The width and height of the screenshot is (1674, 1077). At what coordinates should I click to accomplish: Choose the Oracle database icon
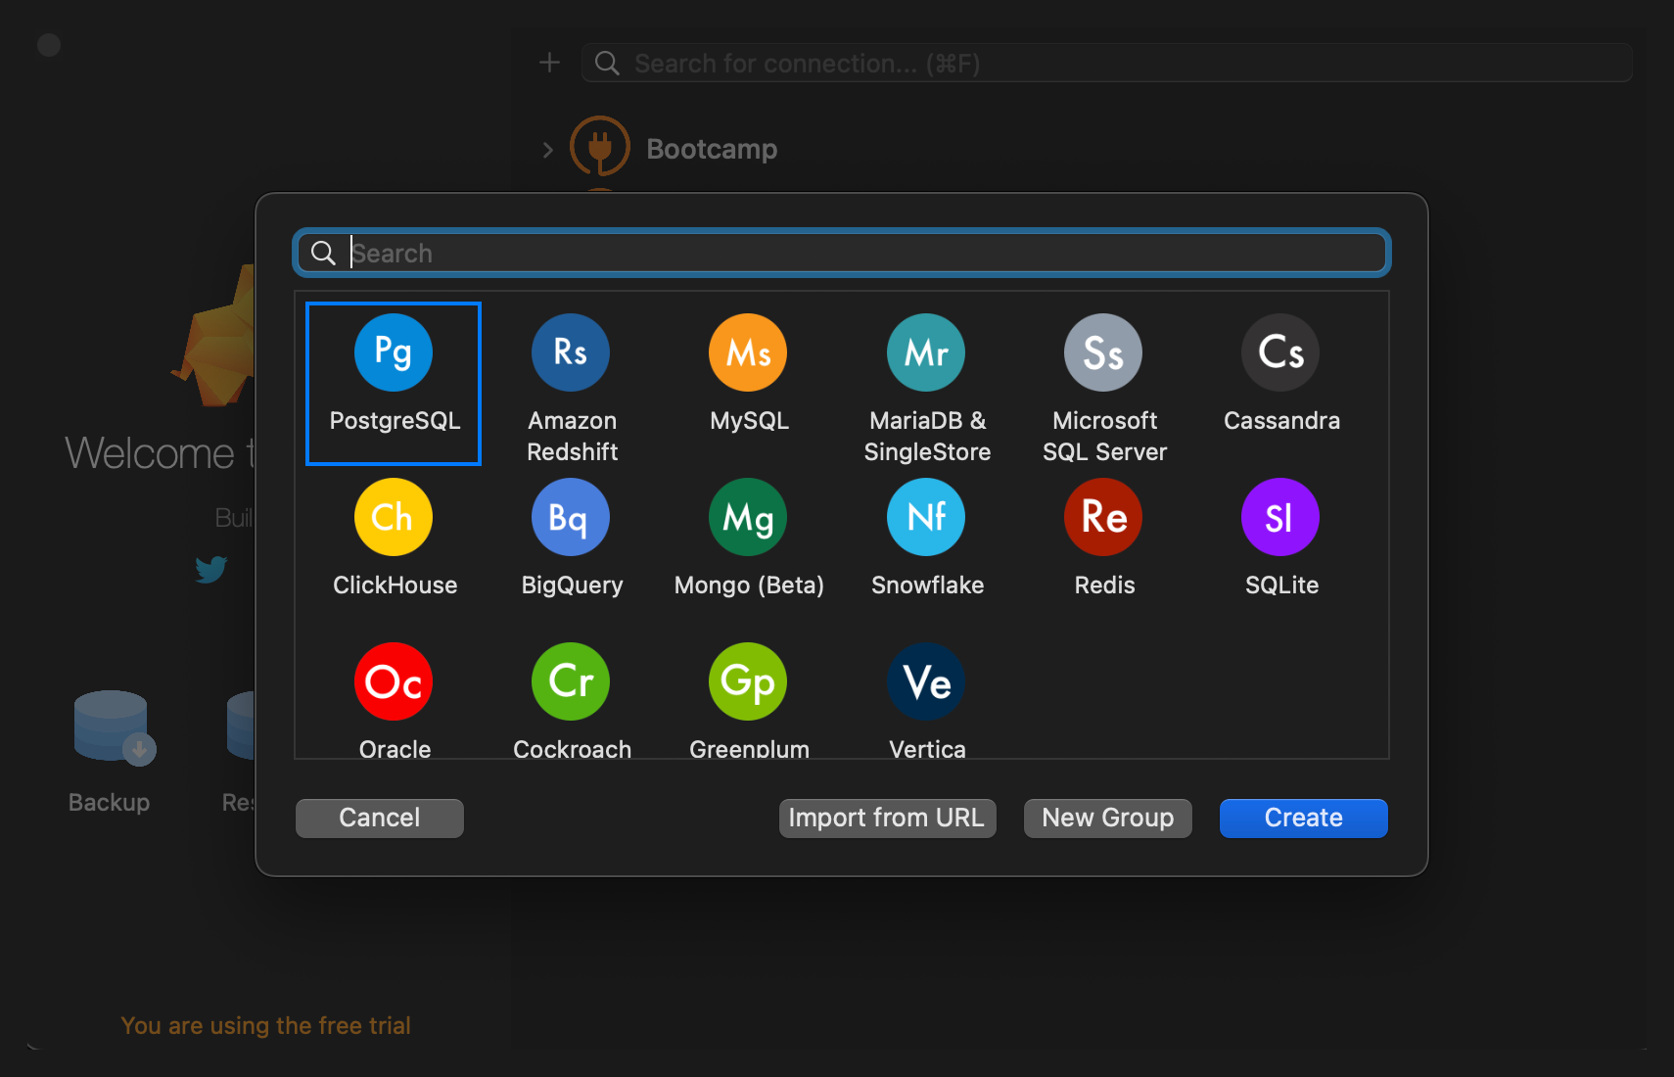tap(394, 682)
